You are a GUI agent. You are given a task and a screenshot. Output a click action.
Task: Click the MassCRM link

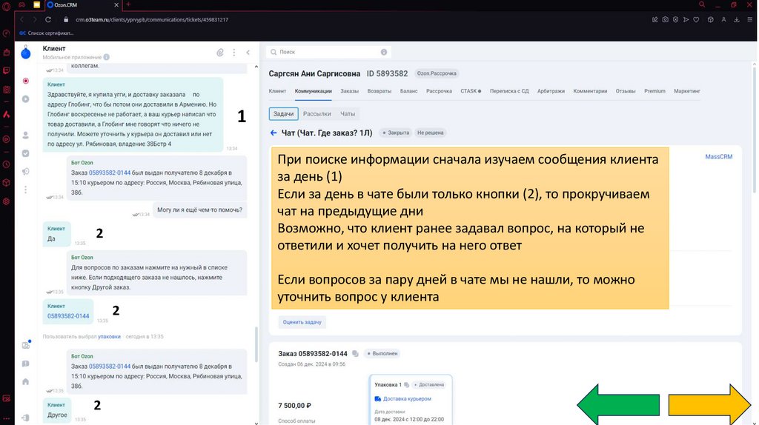(719, 157)
